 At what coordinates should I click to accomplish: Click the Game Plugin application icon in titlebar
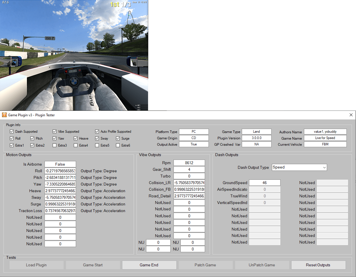[x=4, y=115]
